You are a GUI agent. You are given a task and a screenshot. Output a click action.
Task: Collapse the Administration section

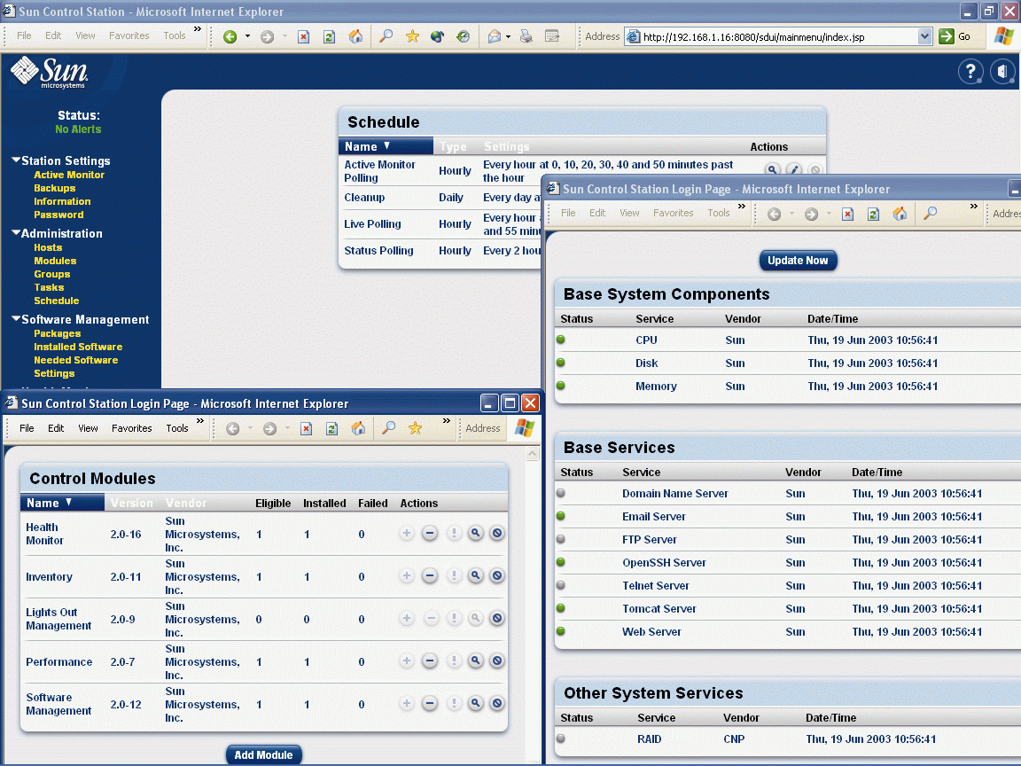click(x=16, y=232)
